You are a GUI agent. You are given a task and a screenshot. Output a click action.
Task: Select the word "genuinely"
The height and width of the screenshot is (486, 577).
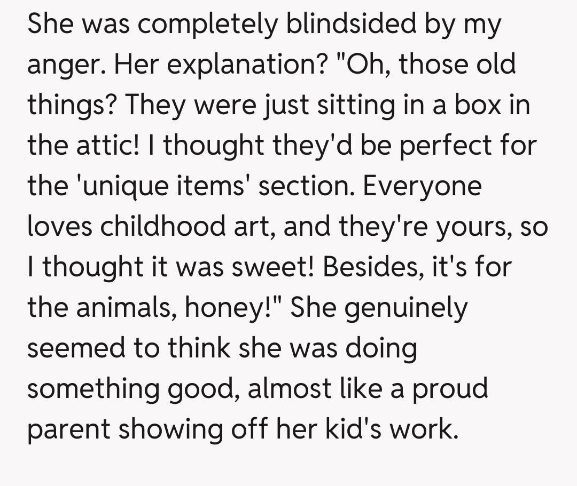click(406, 308)
